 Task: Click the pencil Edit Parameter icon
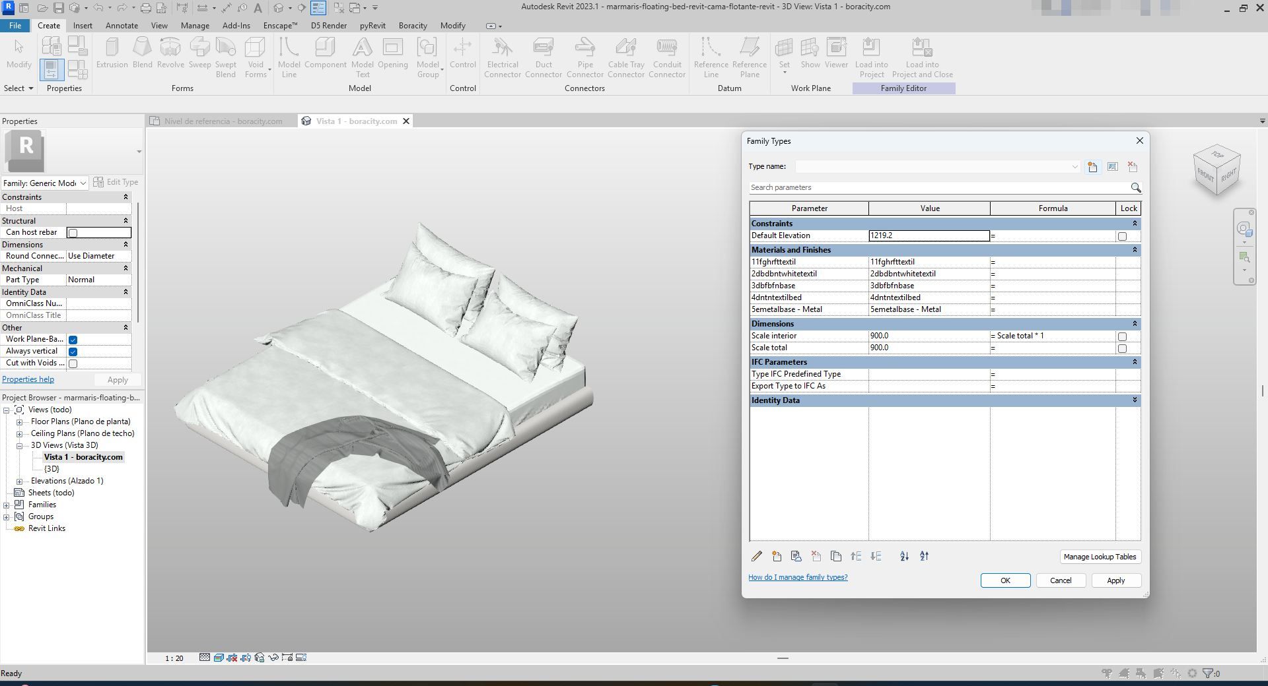[x=757, y=557]
